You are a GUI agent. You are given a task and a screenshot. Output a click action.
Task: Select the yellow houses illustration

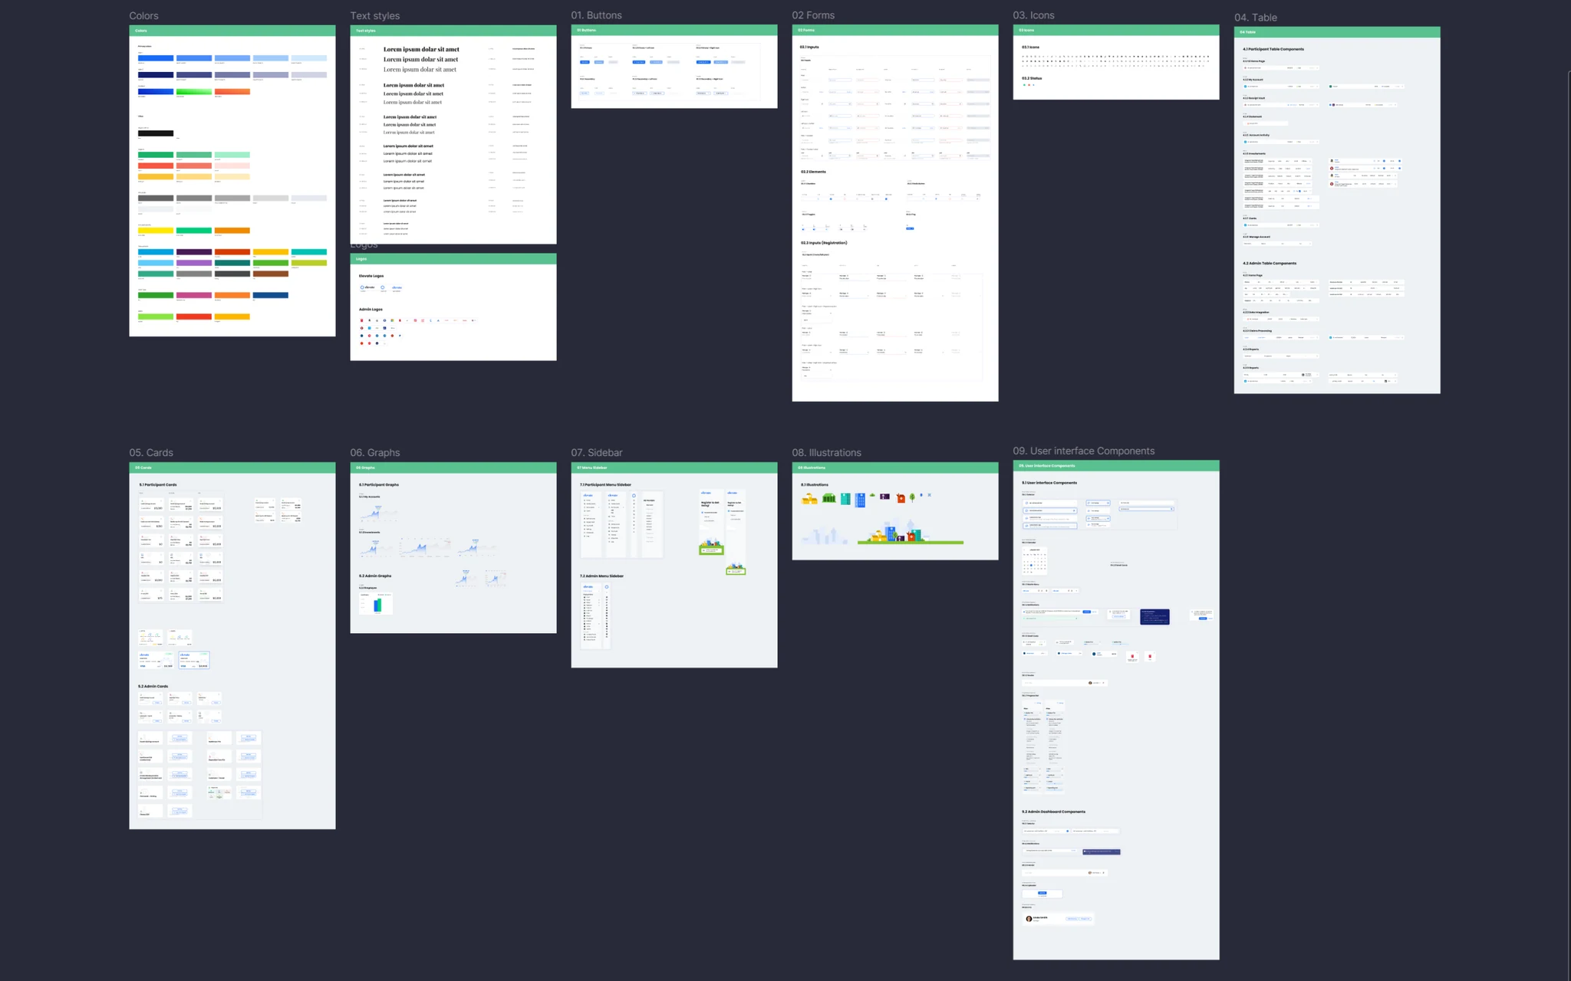coord(809,499)
